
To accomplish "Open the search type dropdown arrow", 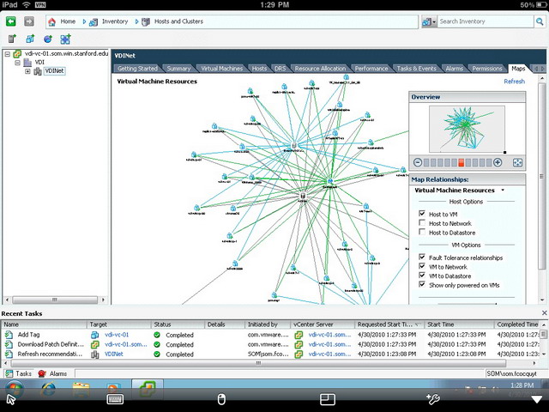I will (x=434, y=22).
